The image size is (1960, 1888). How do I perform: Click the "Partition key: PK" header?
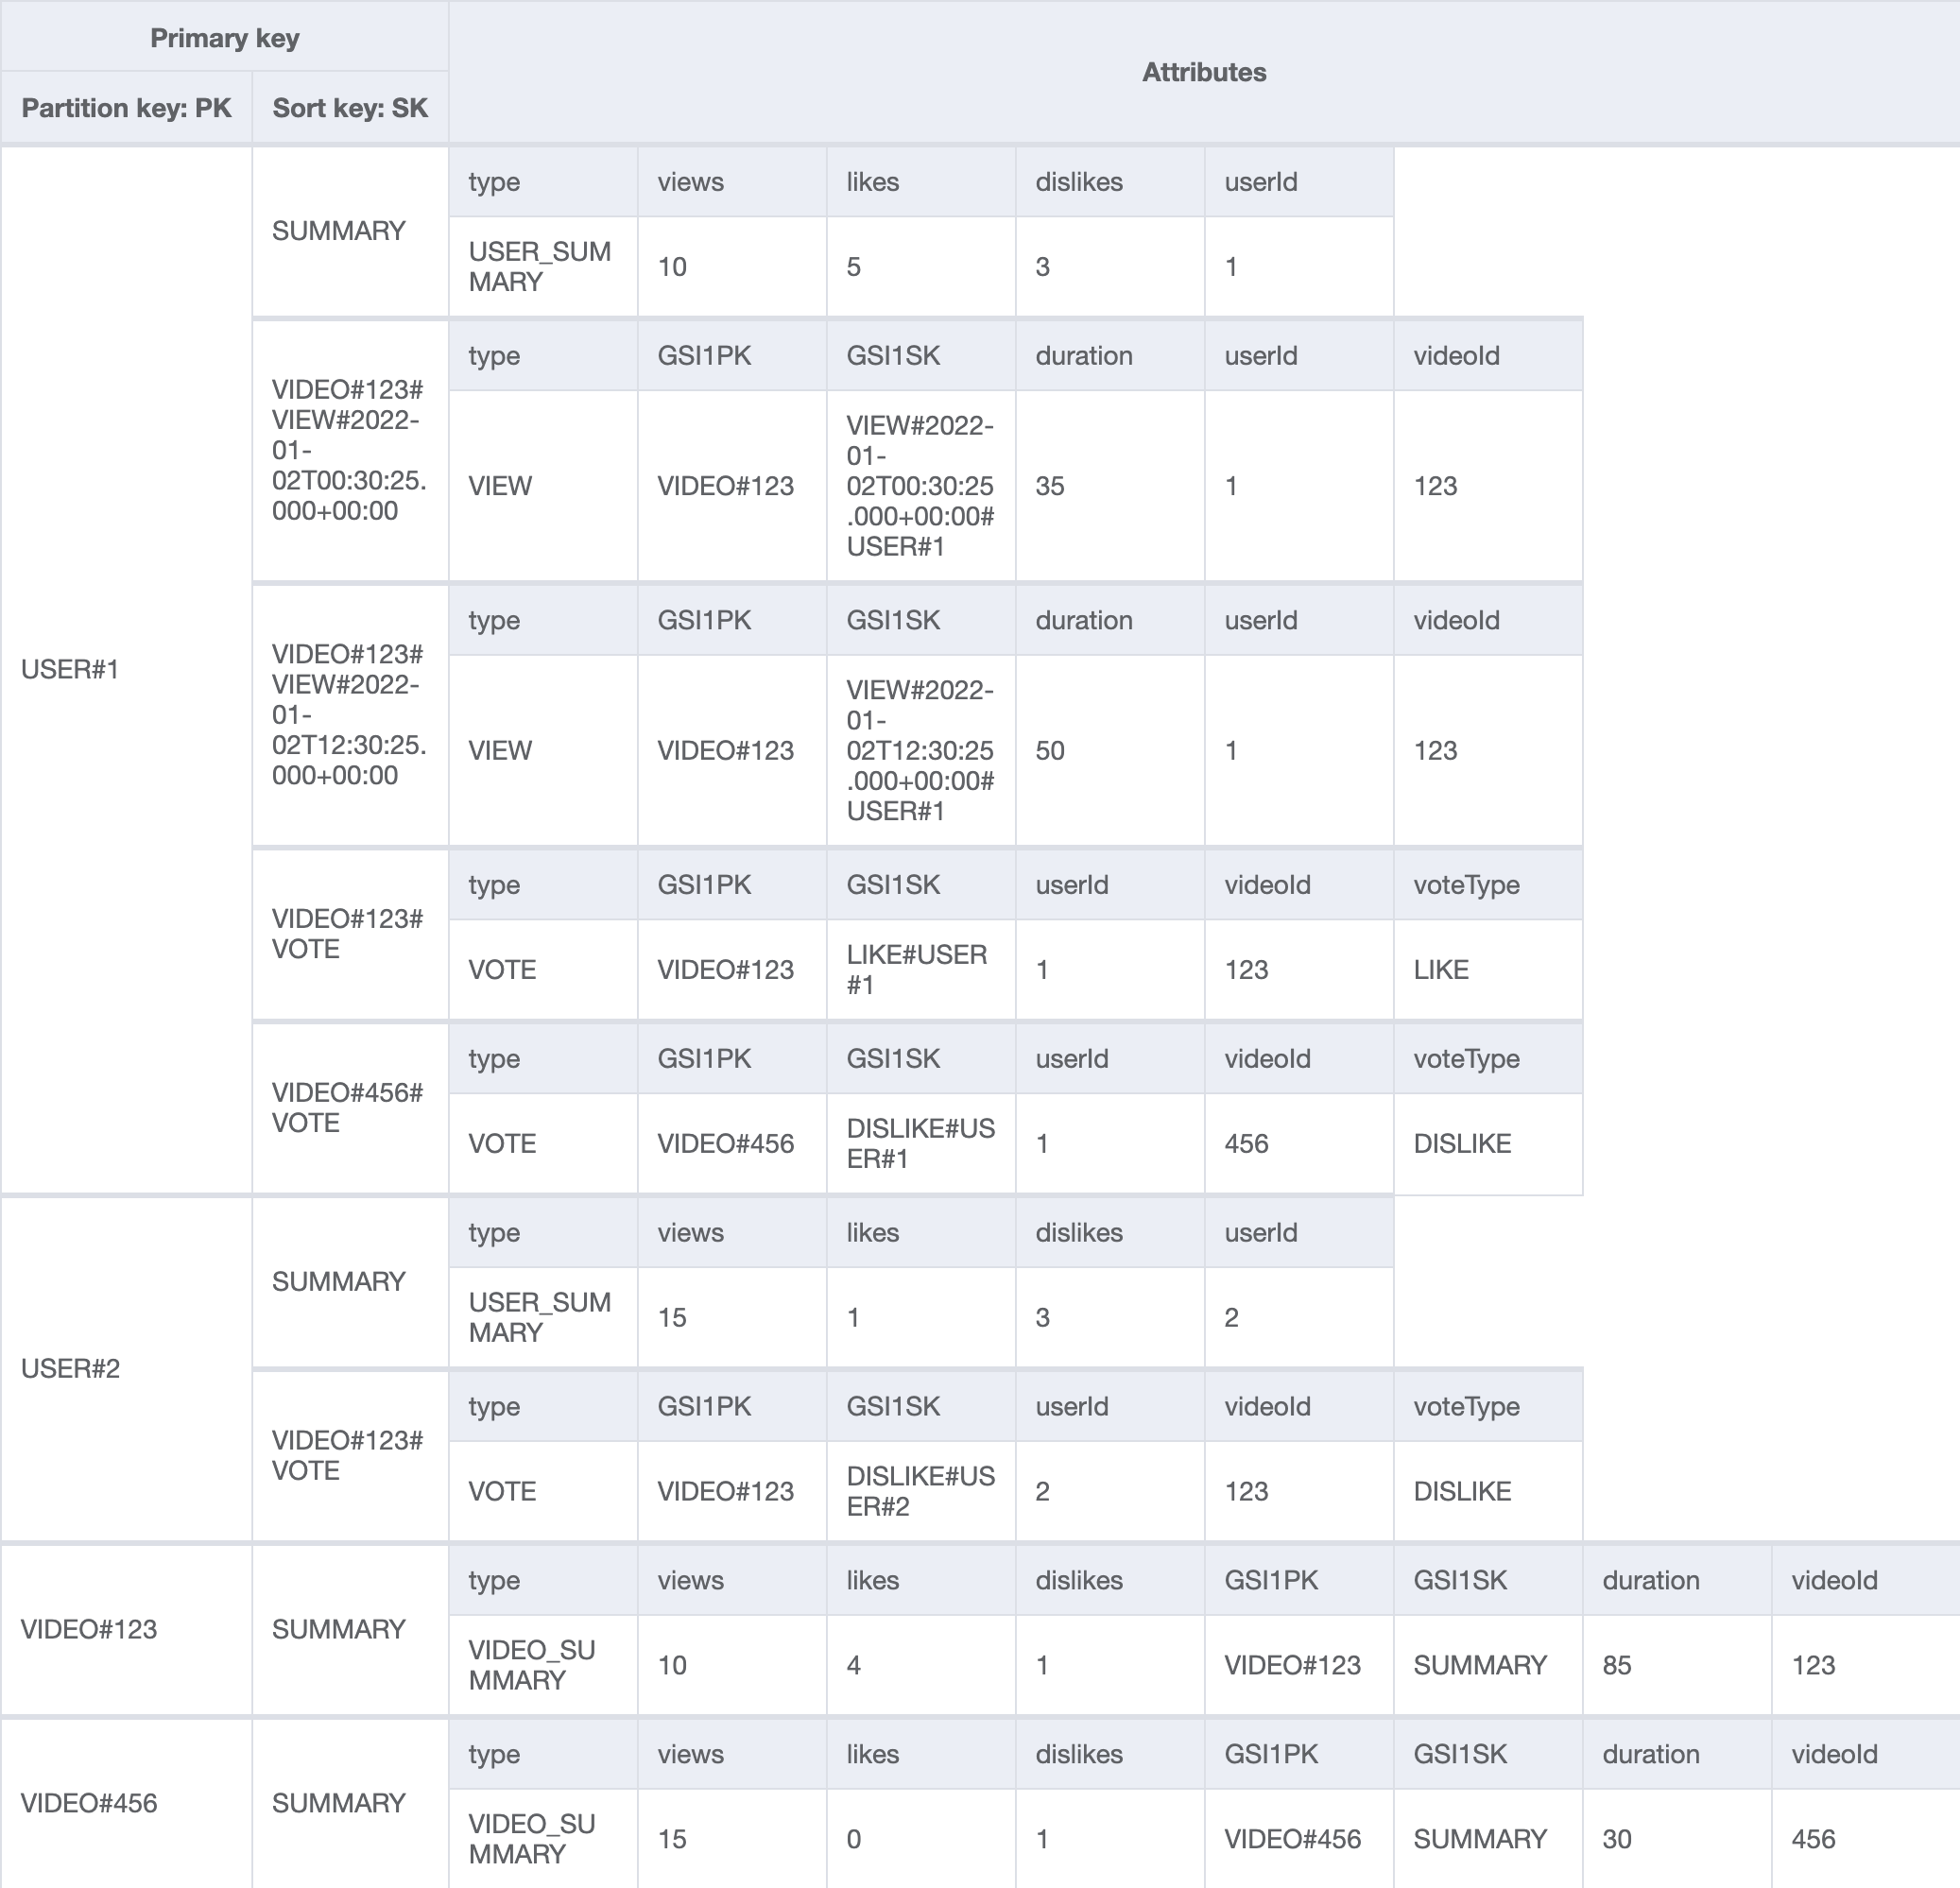(126, 107)
